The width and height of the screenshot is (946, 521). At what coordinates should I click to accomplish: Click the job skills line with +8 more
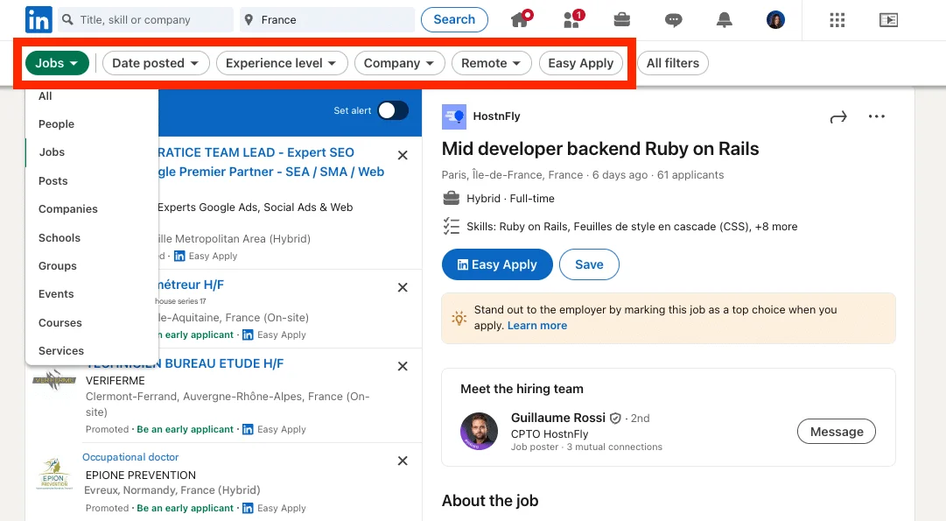[x=632, y=227]
